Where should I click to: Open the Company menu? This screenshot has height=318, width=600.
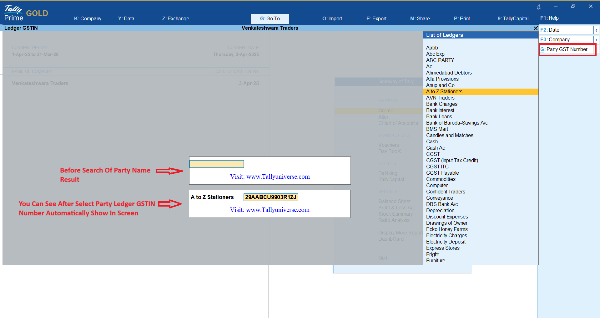[88, 19]
